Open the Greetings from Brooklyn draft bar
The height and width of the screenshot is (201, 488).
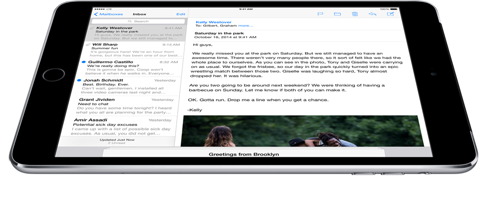pyautogui.click(x=243, y=153)
